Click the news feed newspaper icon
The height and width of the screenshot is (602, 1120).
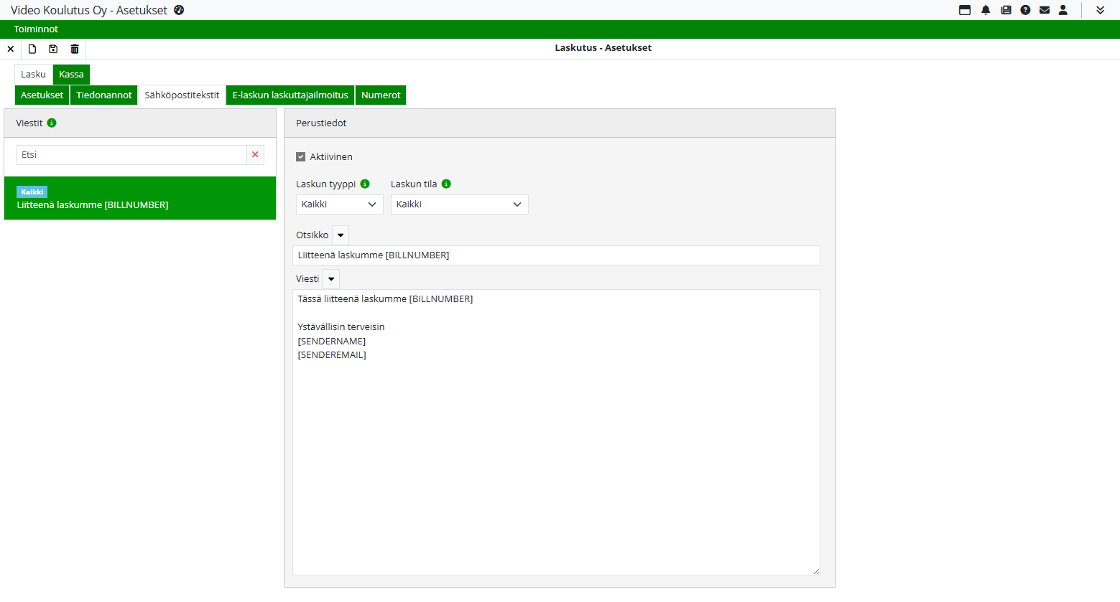click(x=1006, y=10)
